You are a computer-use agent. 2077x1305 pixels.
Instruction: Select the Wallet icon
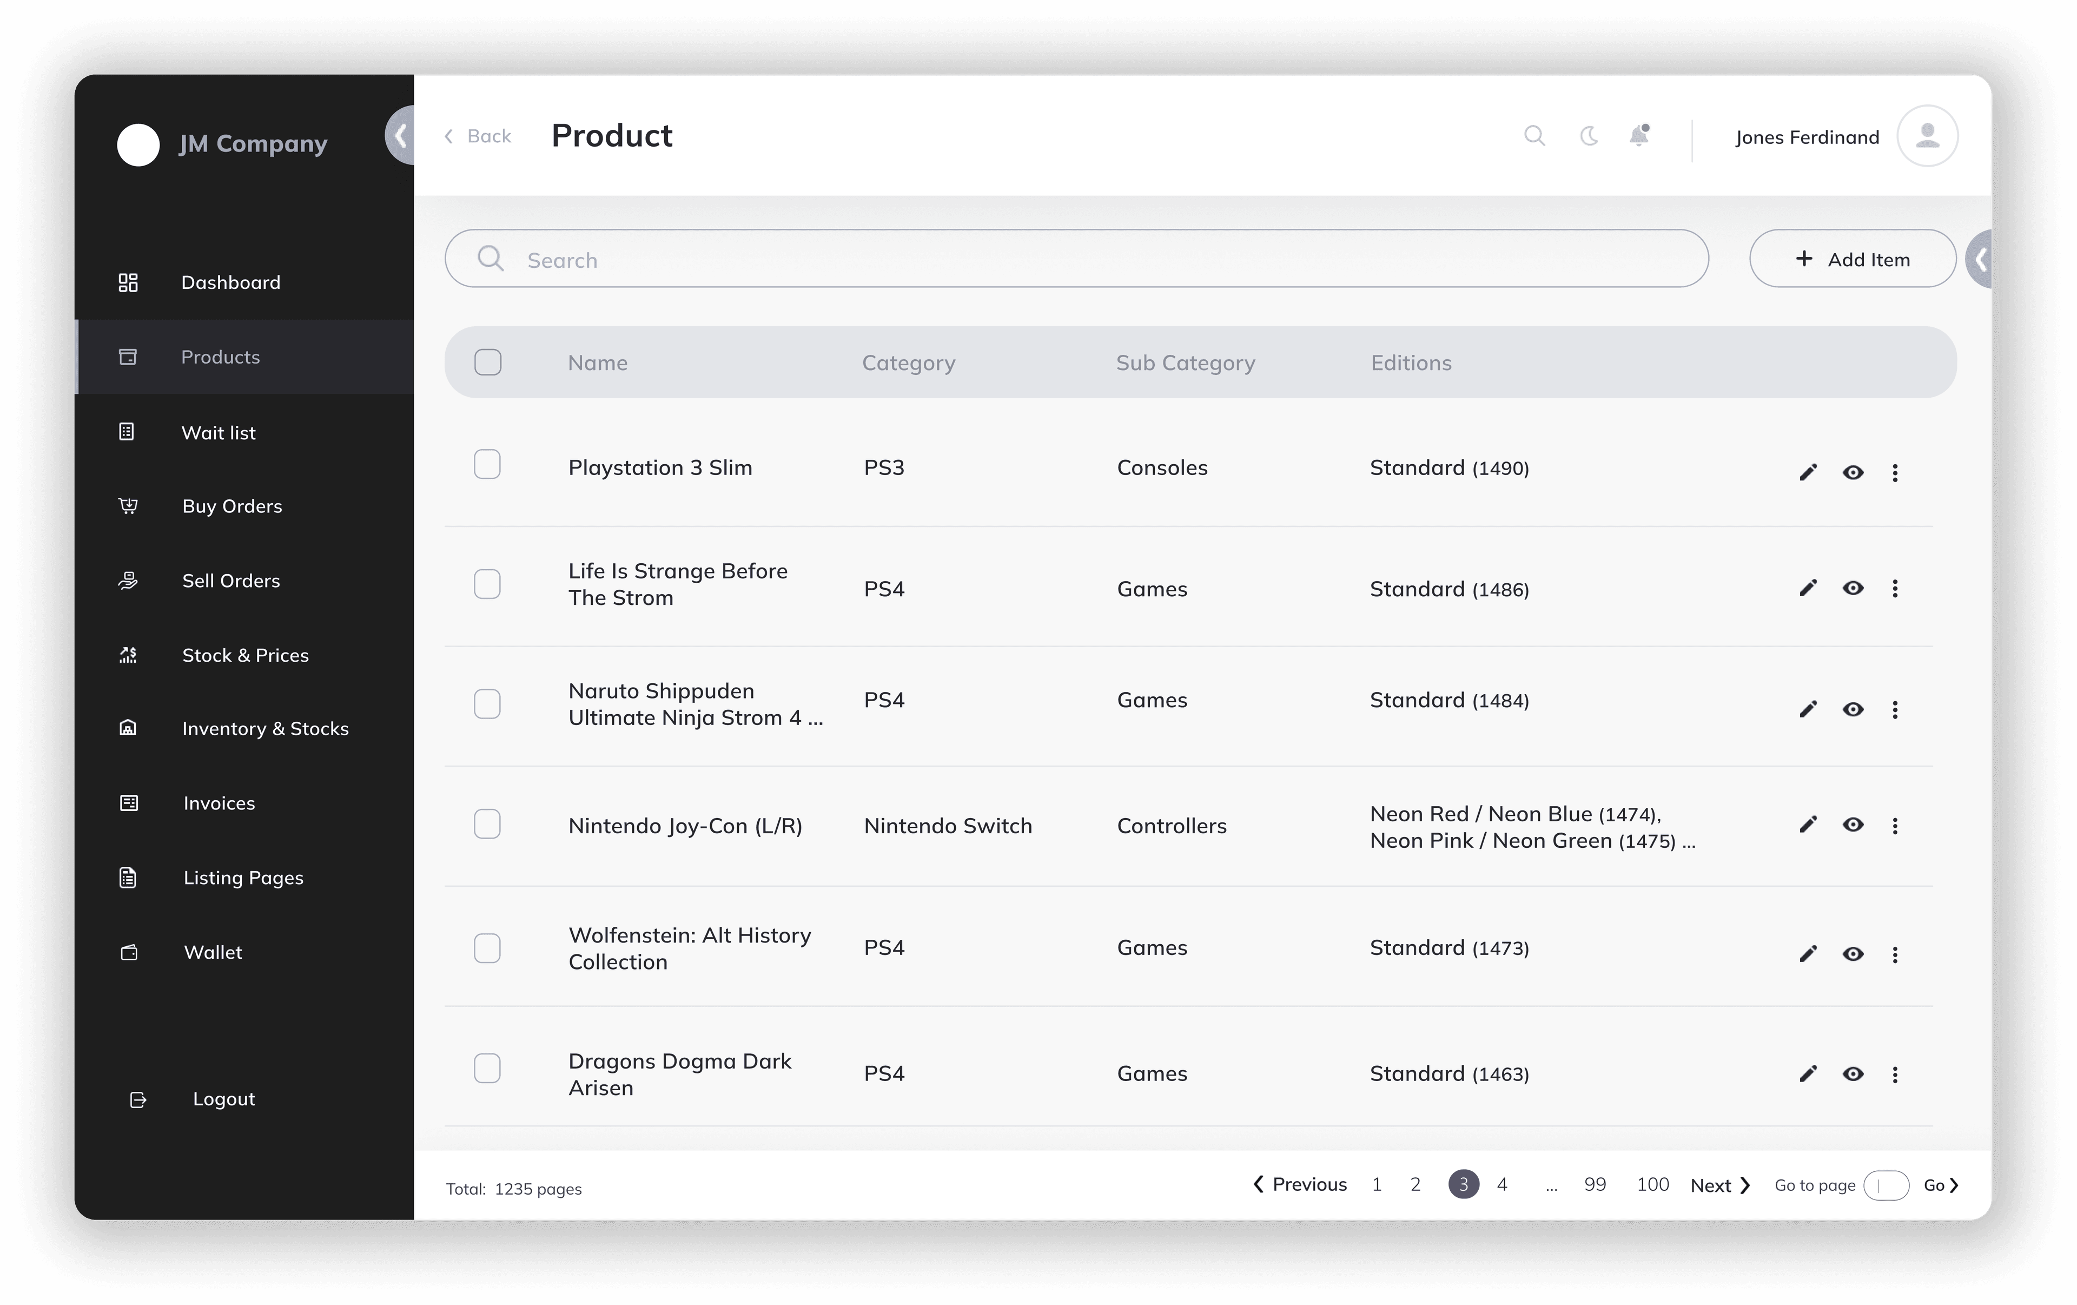pos(128,951)
